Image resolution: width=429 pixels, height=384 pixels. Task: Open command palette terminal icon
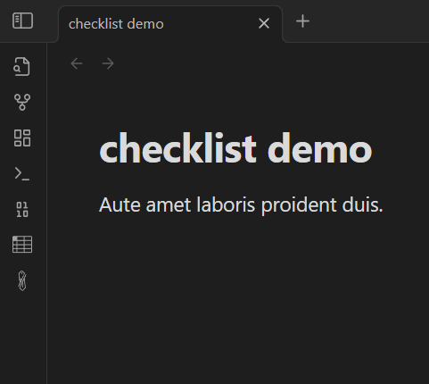tap(22, 174)
